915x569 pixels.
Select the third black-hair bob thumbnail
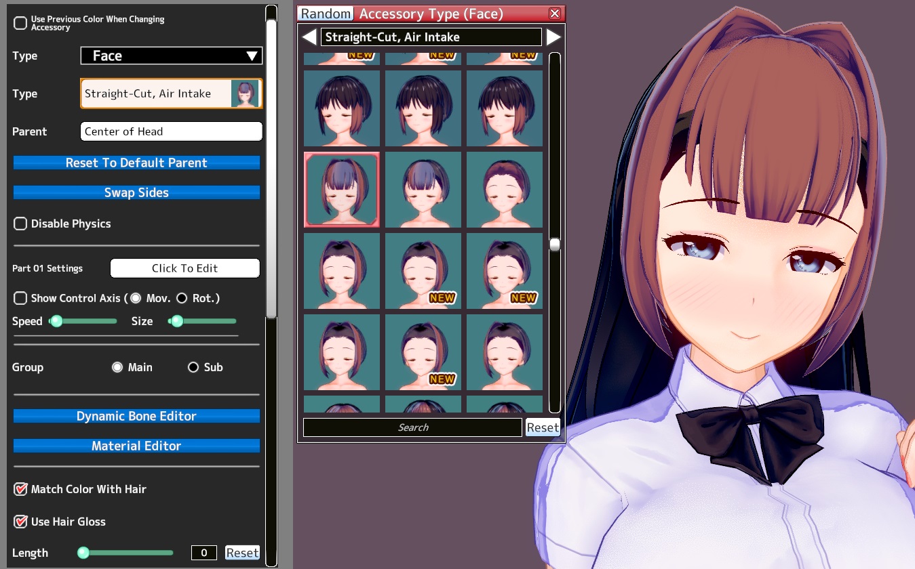[505, 108]
